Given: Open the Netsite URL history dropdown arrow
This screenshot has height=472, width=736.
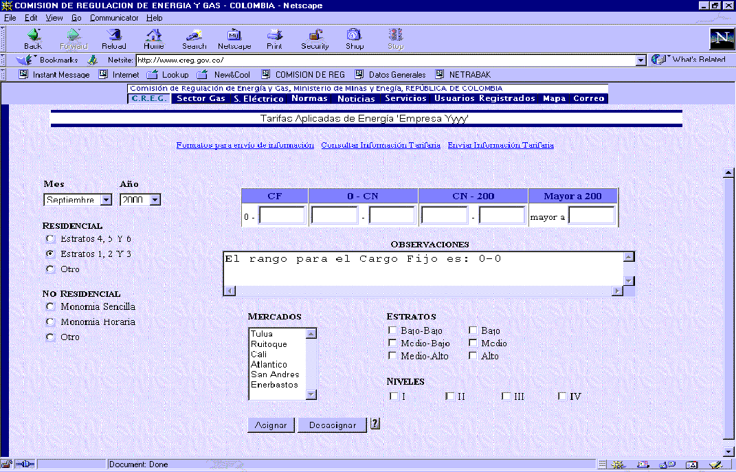Looking at the screenshot, I should [x=641, y=60].
